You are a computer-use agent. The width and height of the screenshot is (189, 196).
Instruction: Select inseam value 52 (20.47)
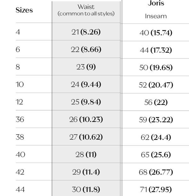[x=156, y=85]
